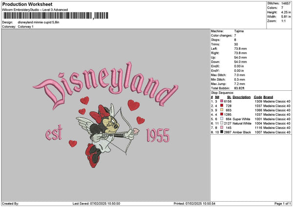
Task: Click the Trims value 30
Action: (236, 44)
